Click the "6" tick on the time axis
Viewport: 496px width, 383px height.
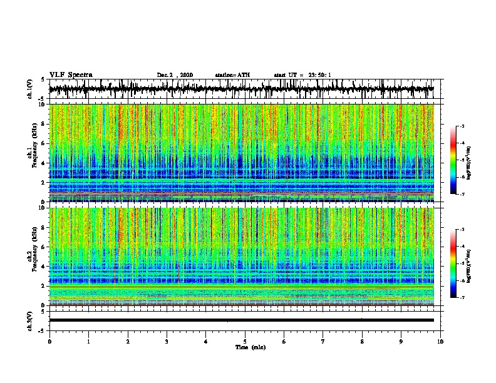(x=284, y=341)
